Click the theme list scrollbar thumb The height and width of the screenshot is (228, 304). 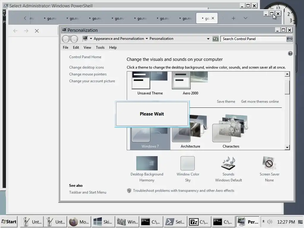pyautogui.click(x=287, y=87)
